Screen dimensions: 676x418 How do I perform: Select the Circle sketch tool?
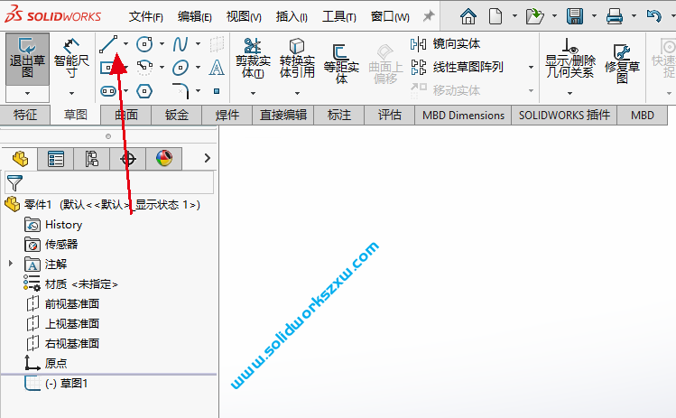pyautogui.click(x=144, y=43)
